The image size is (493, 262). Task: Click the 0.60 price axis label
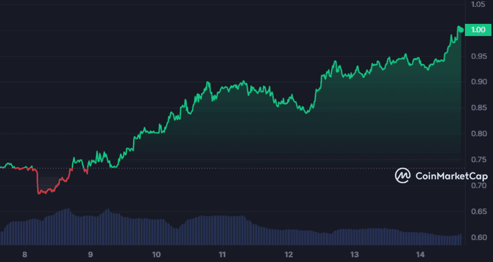478,238
